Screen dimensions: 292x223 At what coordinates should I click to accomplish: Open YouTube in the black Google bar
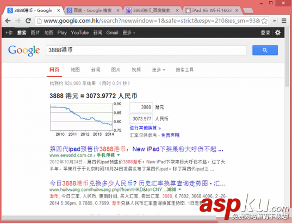pyautogui.click(x=80, y=33)
